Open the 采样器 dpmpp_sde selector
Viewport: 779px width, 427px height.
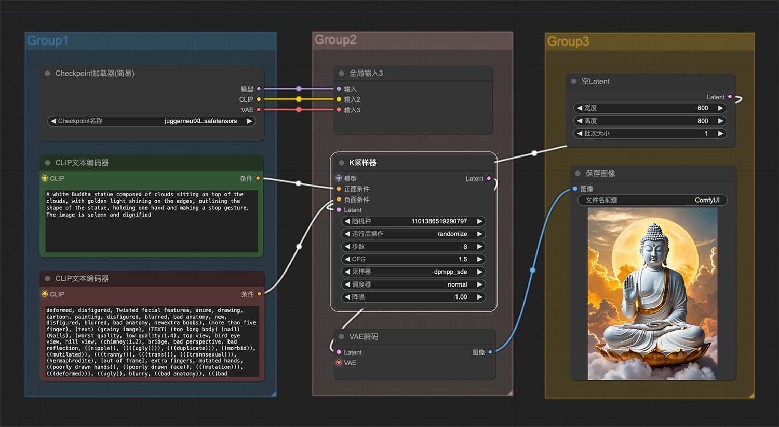413,272
